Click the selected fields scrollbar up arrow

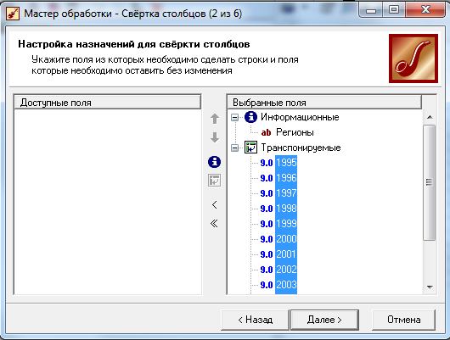tap(430, 117)
